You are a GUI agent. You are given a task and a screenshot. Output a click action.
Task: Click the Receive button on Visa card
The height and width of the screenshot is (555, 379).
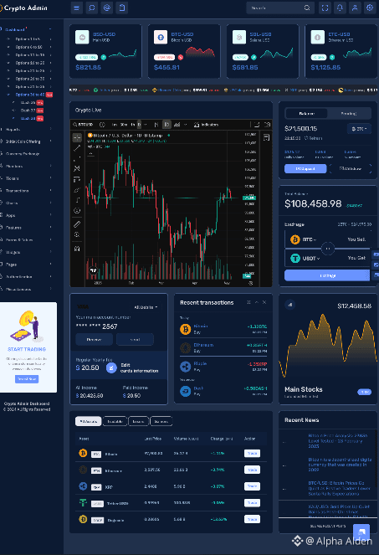pyautogui.click(x=95, y=339)
